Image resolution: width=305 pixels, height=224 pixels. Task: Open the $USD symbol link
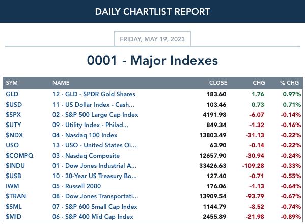[14, 105]
